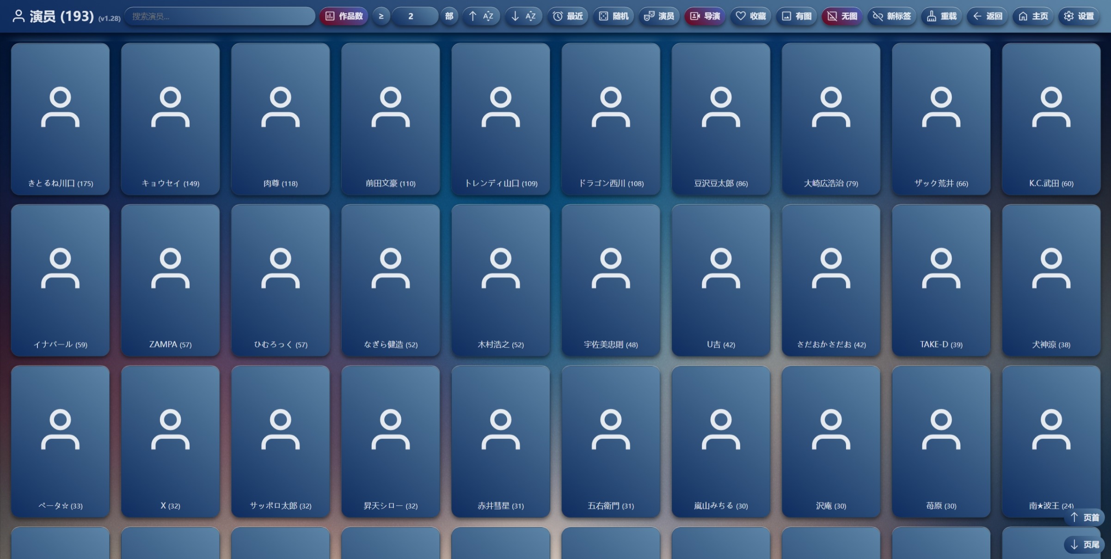This screenshot has width=1111, height=559.
Task: Open the K.C.武田 (60) card
Action: [1051, 119]
